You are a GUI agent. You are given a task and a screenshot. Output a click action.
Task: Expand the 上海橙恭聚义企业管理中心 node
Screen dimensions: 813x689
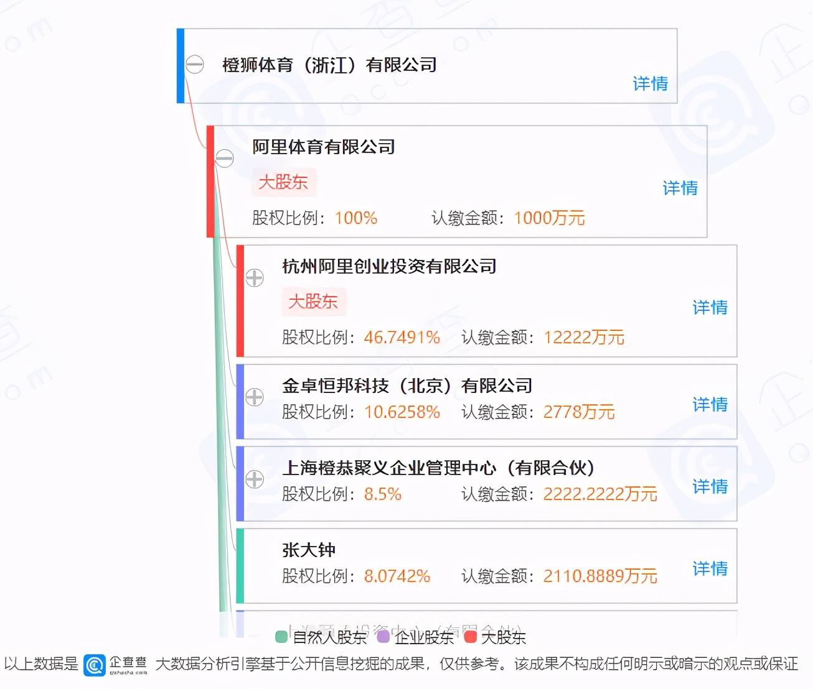pyautogui.click(x=254, y=479)
